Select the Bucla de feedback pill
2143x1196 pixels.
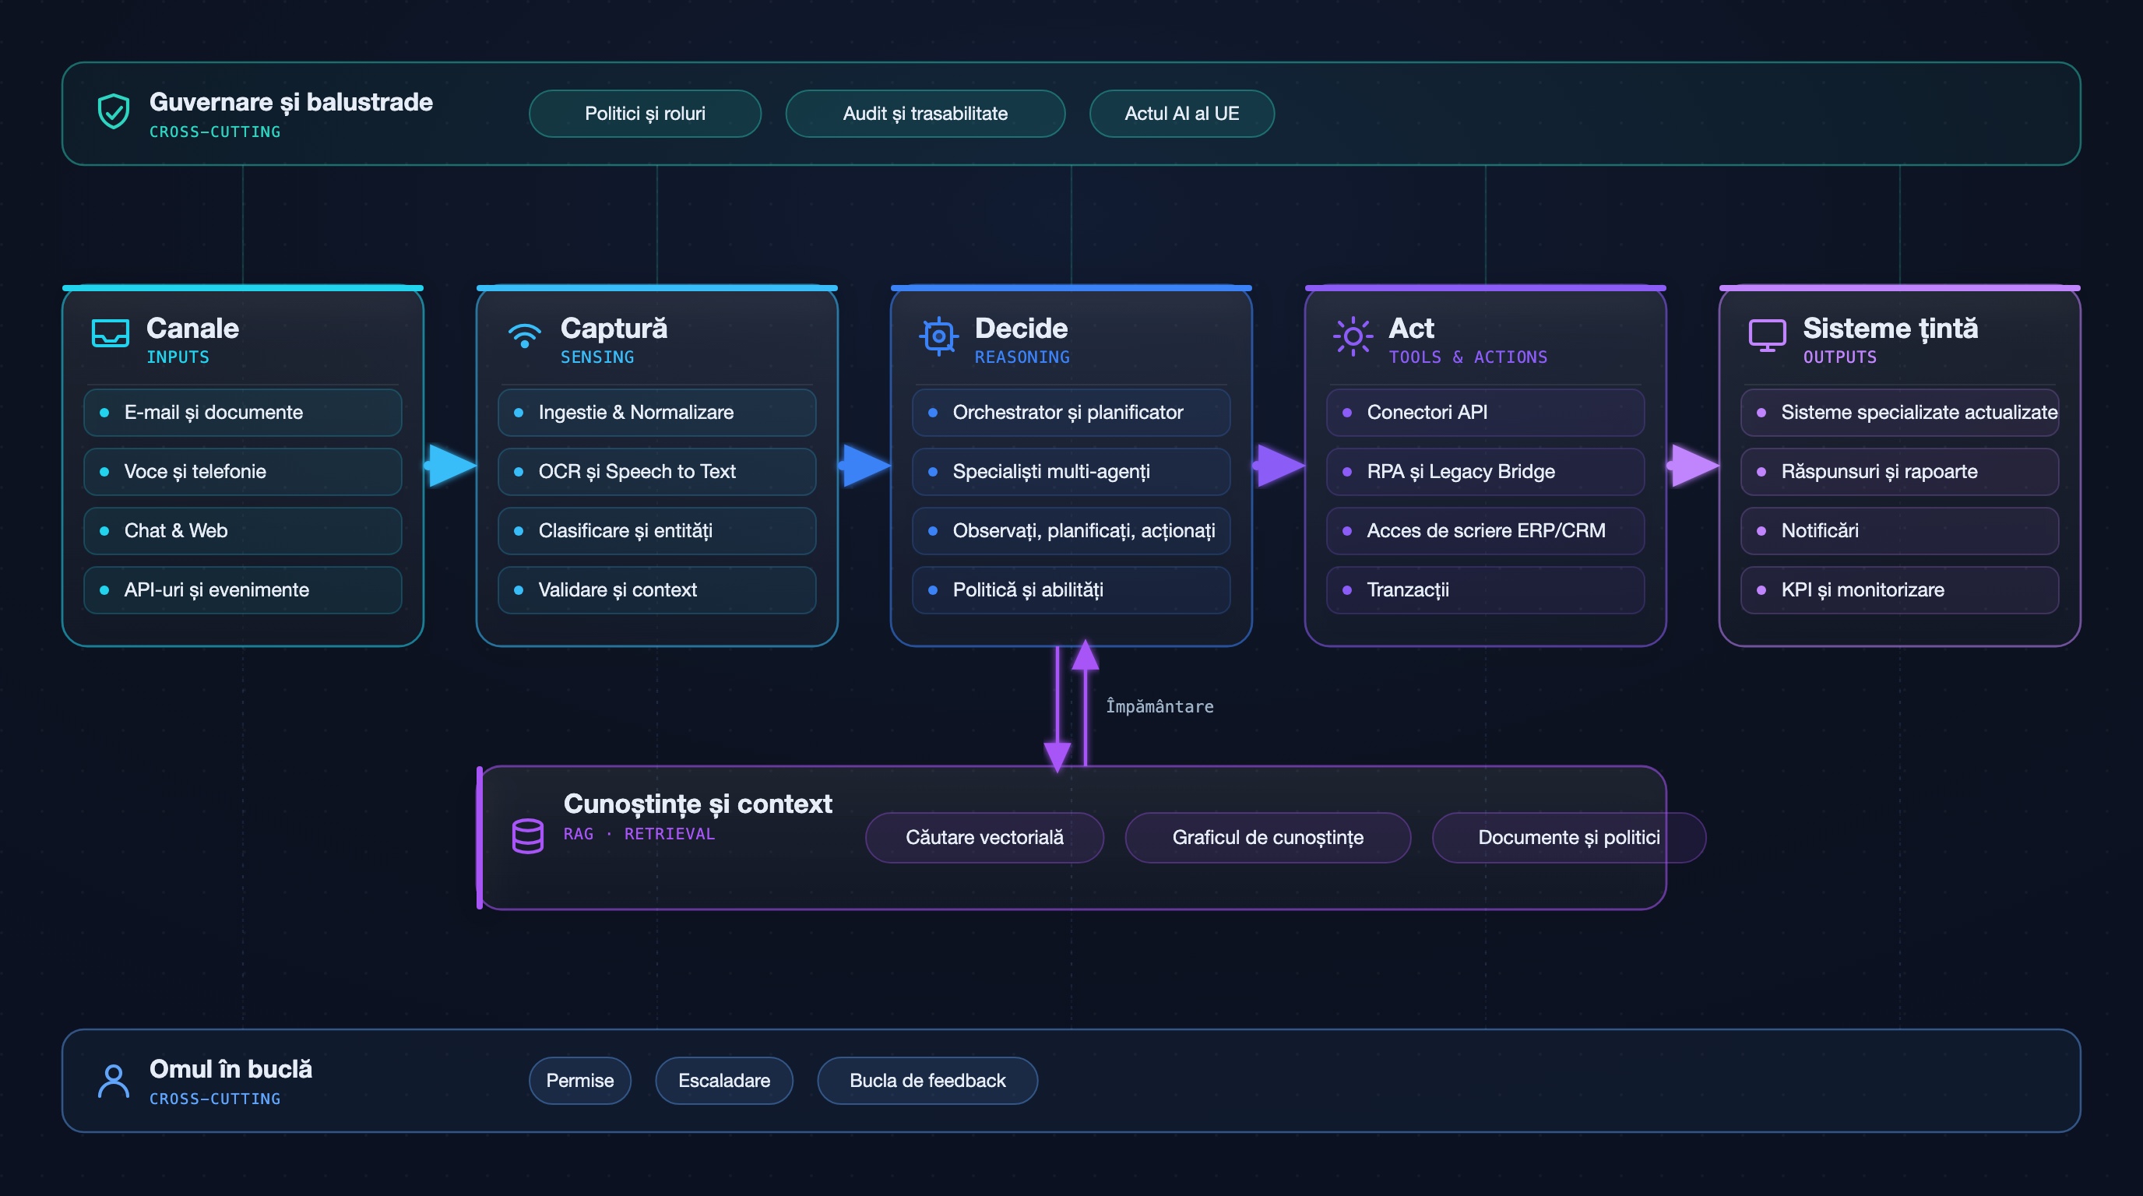[x=927, y=1081]
